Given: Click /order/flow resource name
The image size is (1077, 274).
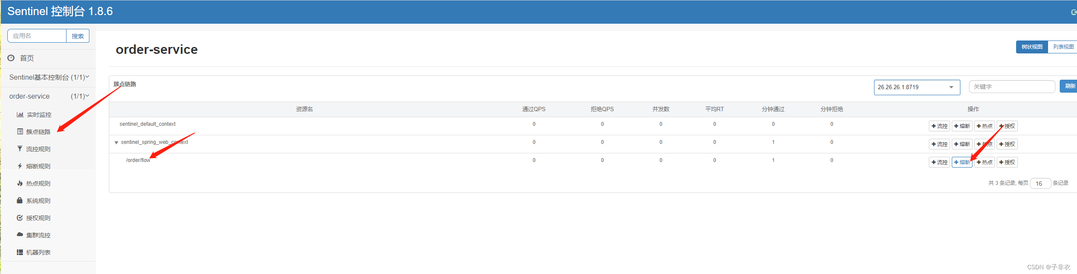Looking at the screenshot, I should [x=138, y=160].
